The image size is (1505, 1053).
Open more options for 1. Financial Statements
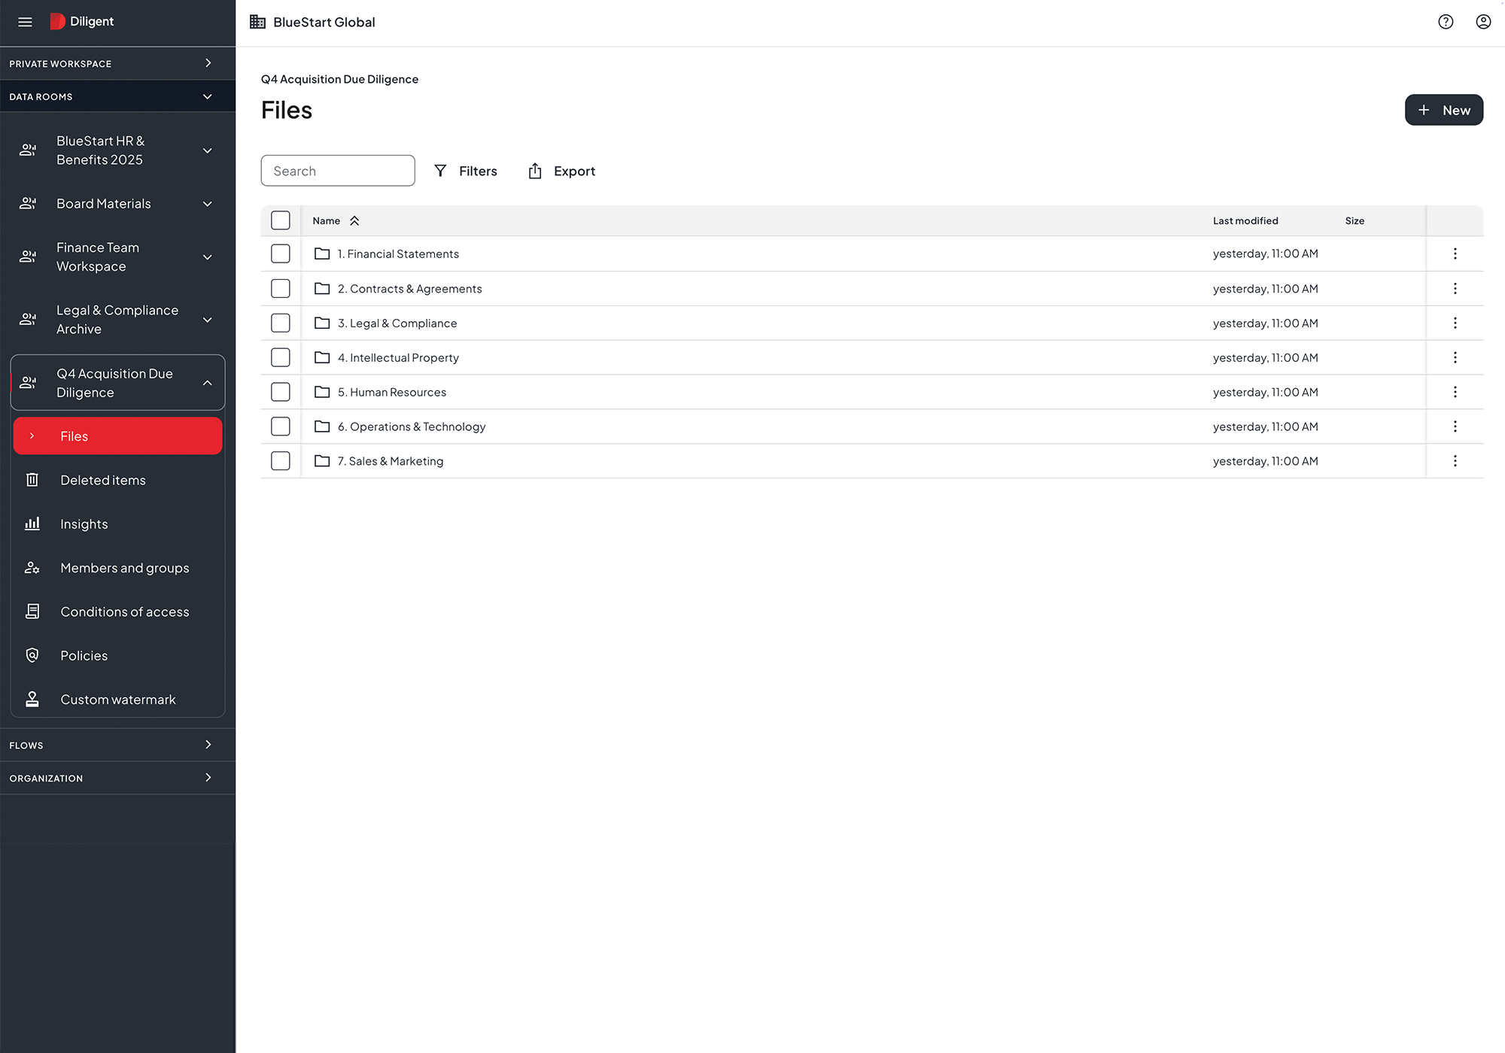[x=1455, y=253]
